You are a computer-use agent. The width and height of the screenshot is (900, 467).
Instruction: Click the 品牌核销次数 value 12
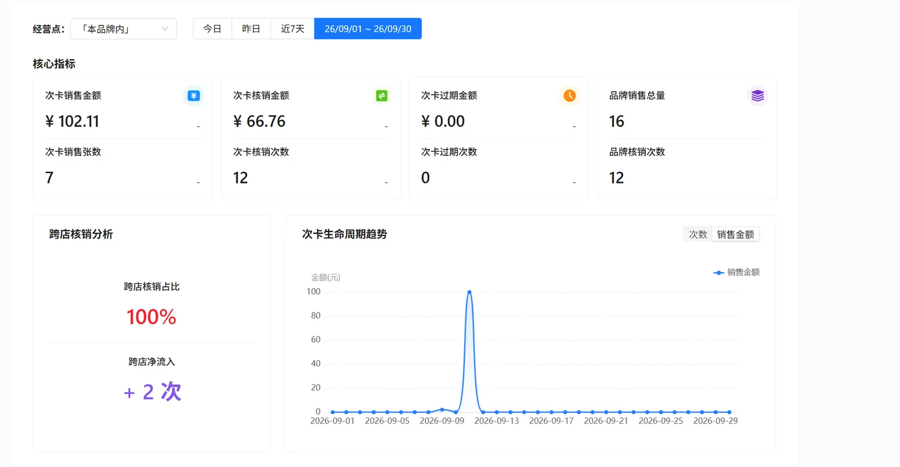(x=616, y=178)
